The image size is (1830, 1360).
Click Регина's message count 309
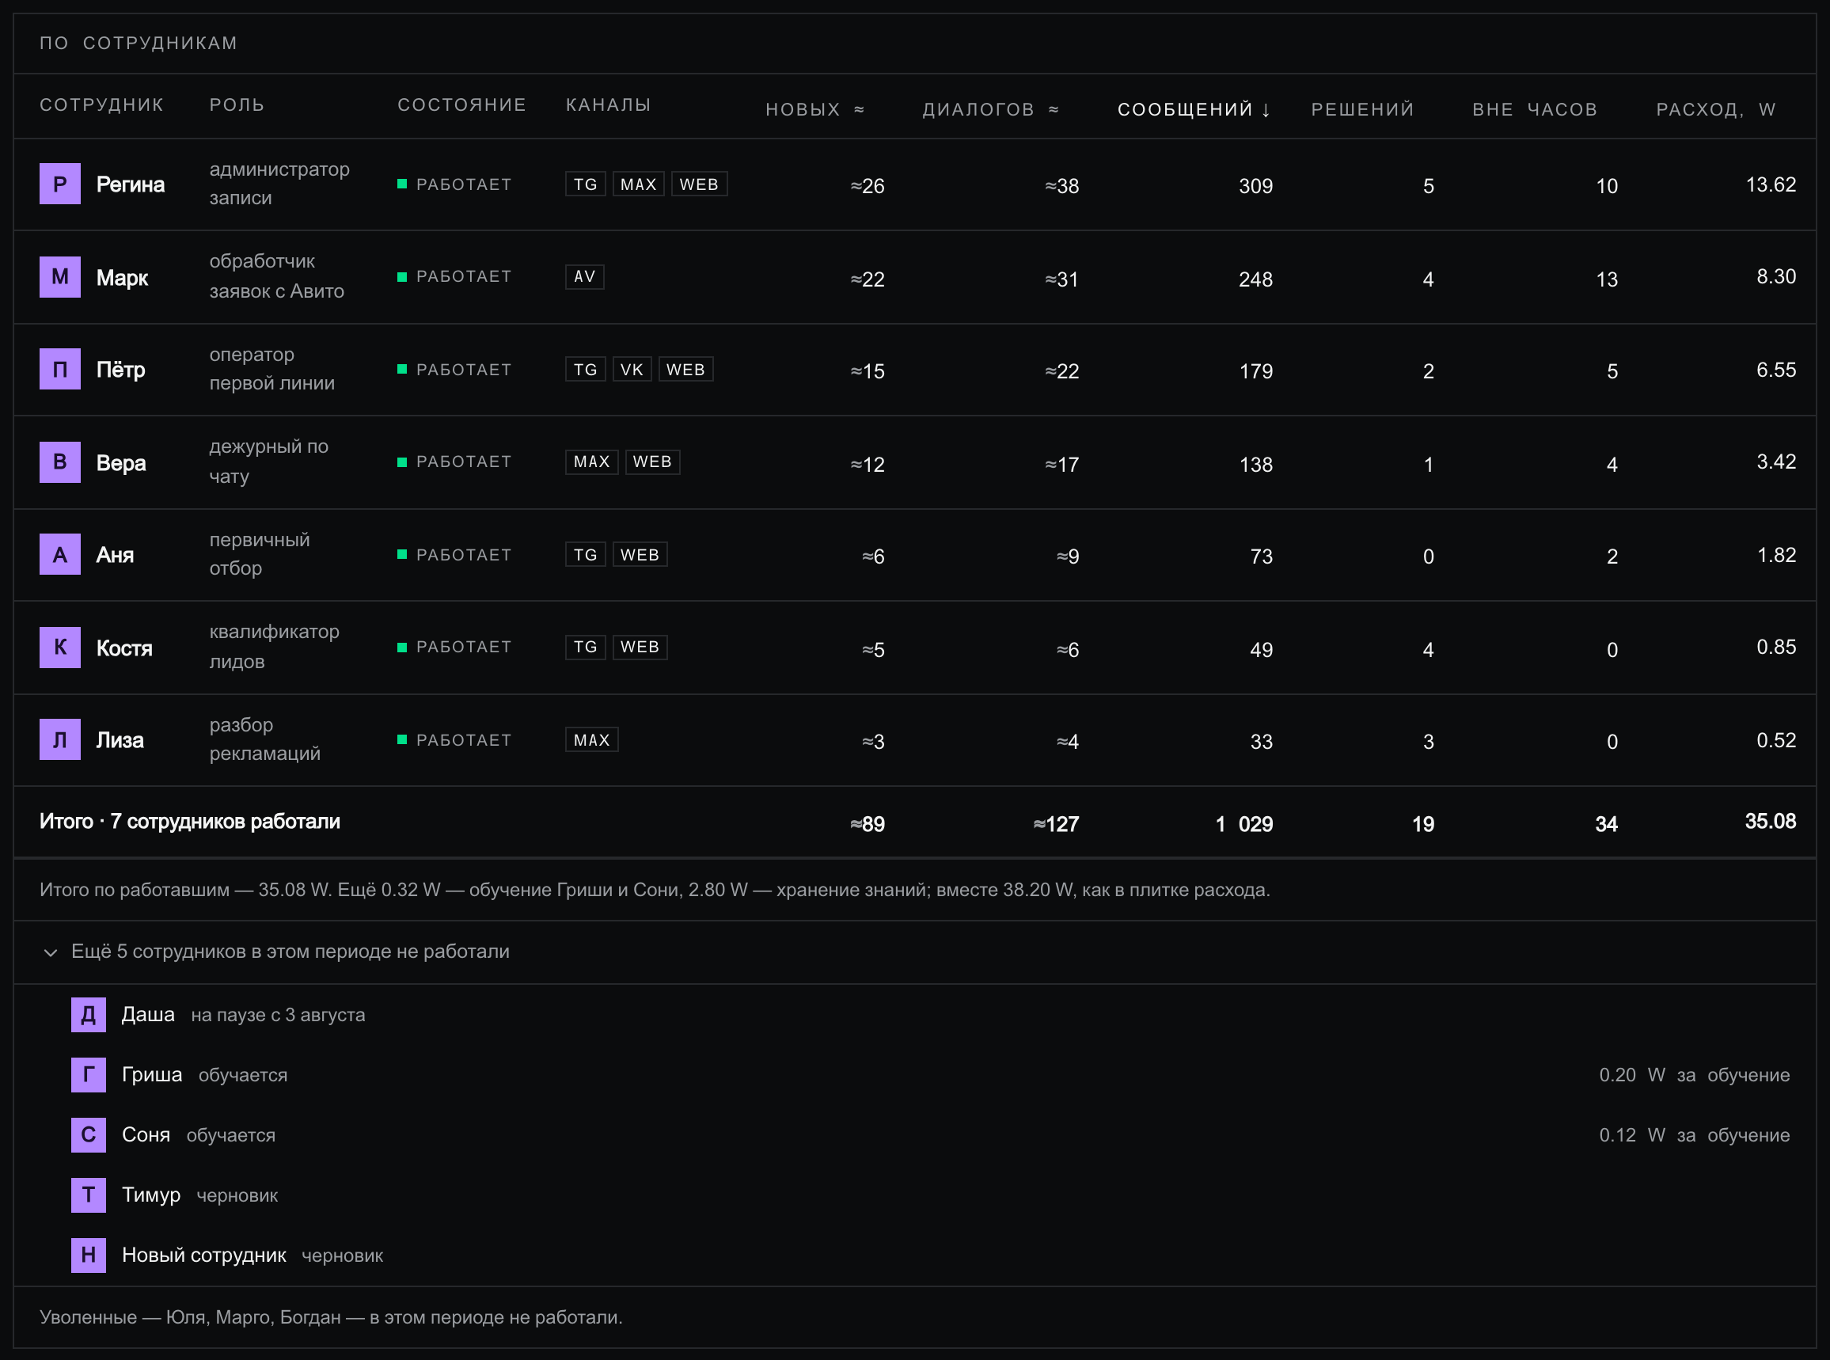1255,186
